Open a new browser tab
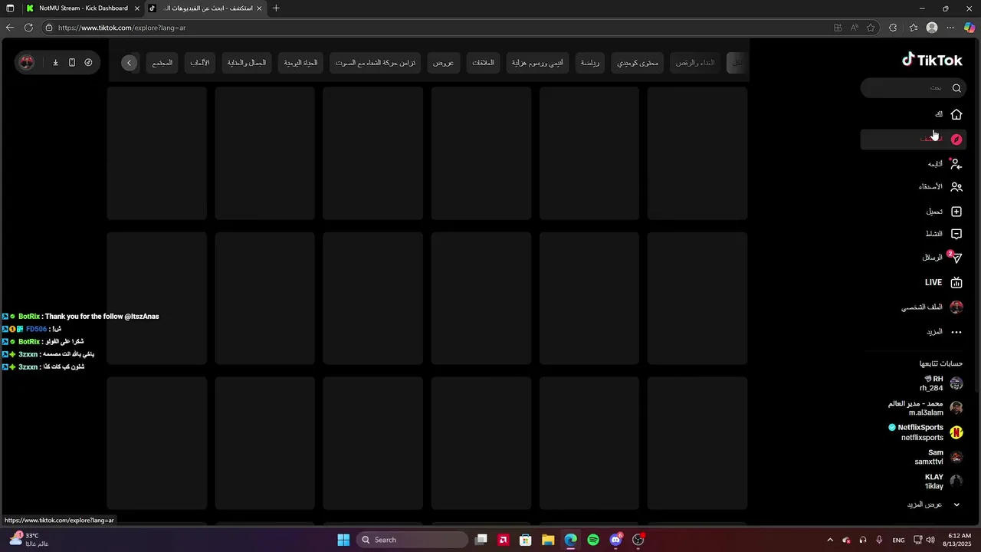Screen dimensions: 981x552 tap(276, 8)
